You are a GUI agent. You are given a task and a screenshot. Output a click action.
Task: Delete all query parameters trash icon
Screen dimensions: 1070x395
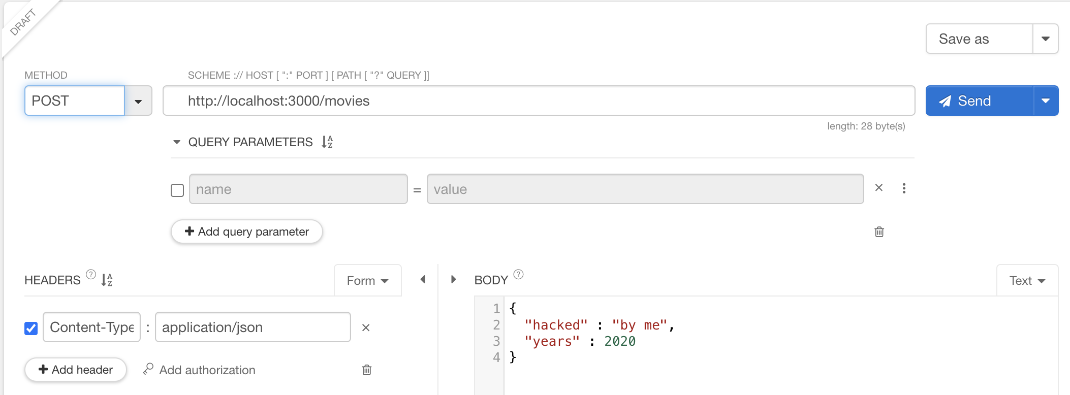[879, 232]
